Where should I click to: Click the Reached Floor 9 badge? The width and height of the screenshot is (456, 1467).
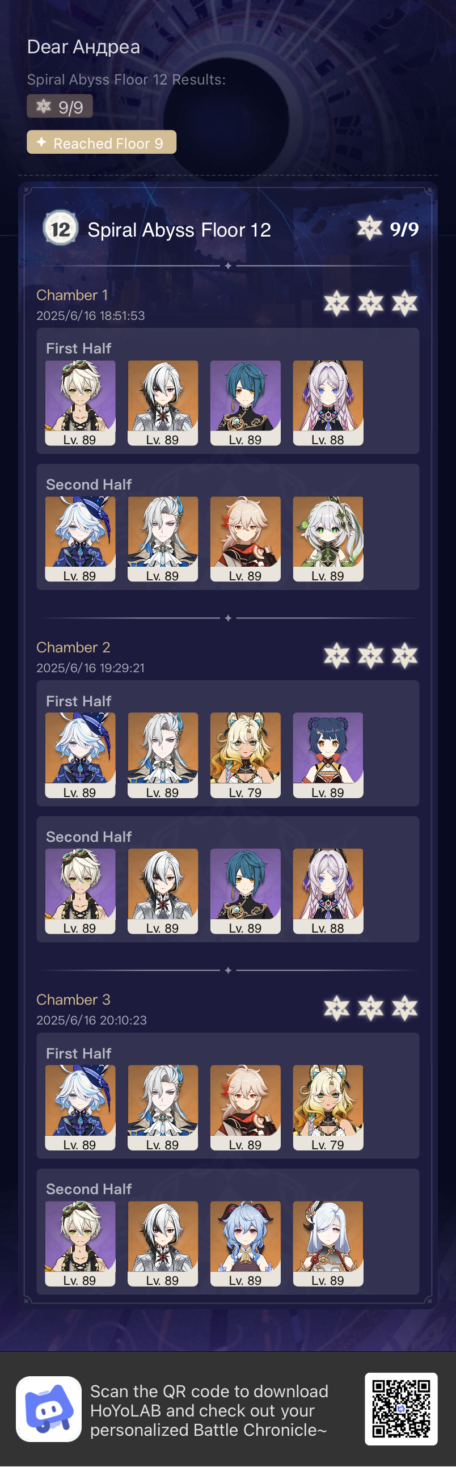(102, 142)
